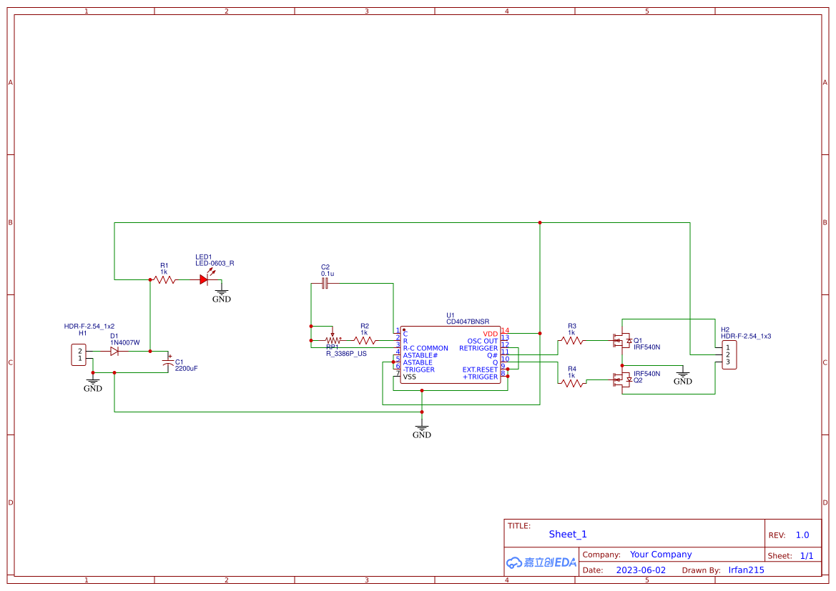Screen dimensions: 836x591
Task: Select the REV value 1.0
Action: pyautogui.click(x=801, y=534)
